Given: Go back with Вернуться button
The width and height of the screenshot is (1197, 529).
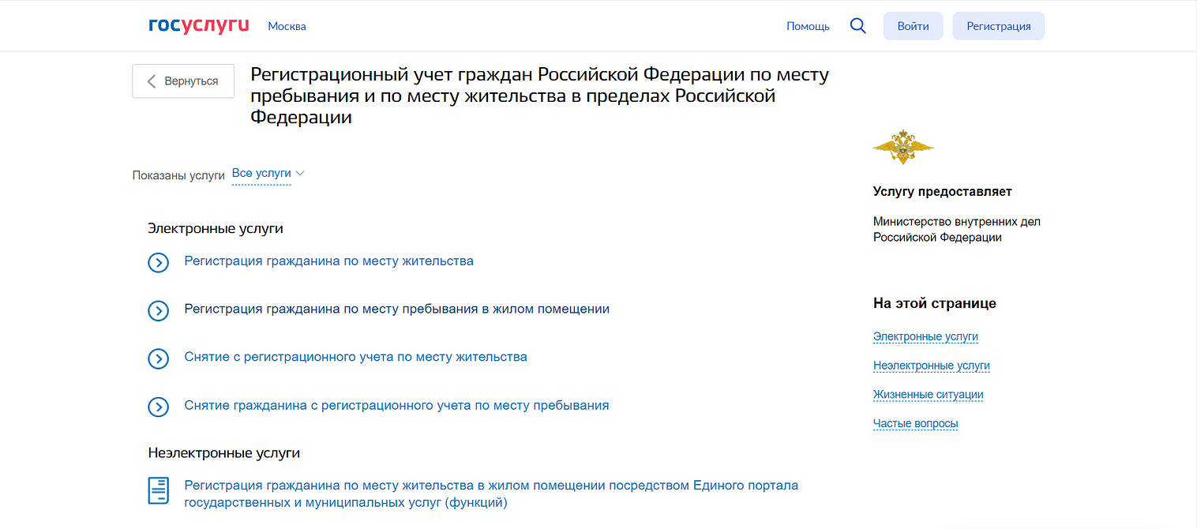Looking at the screenshot, I should tap(183, 81).
